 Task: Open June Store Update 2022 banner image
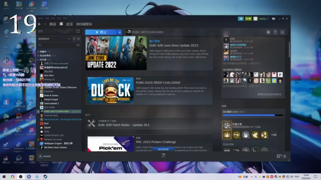(x=116, y=53)
